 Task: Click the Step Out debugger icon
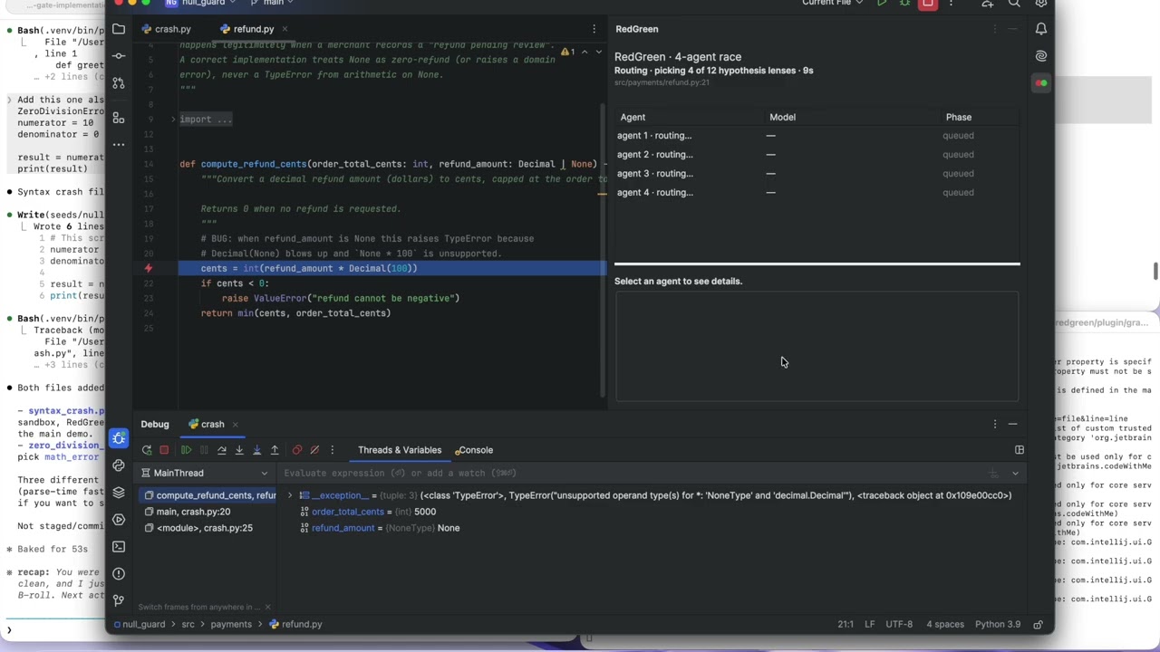[x=275, y=450]
